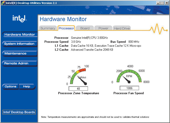The height and width of the screenshot is (123, 170).
Task: Switch to the Board tab
Action: [85, 28]
